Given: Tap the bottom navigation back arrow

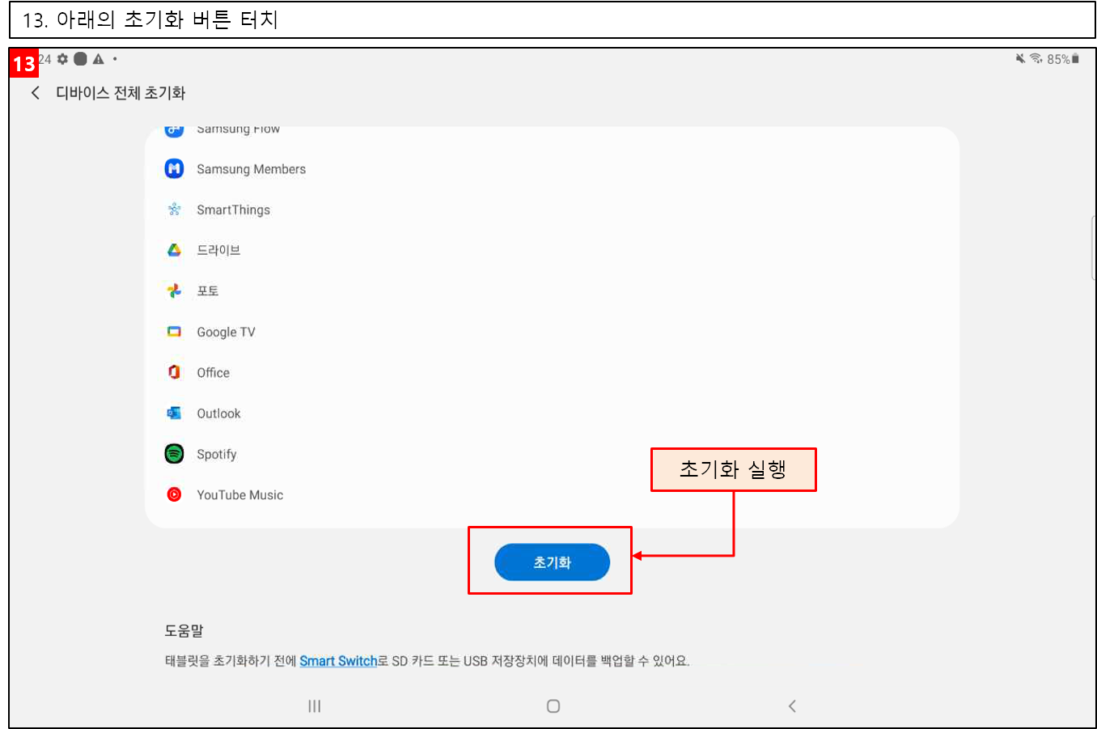Looking at the screenshot, I should click(x=792, y=706).
